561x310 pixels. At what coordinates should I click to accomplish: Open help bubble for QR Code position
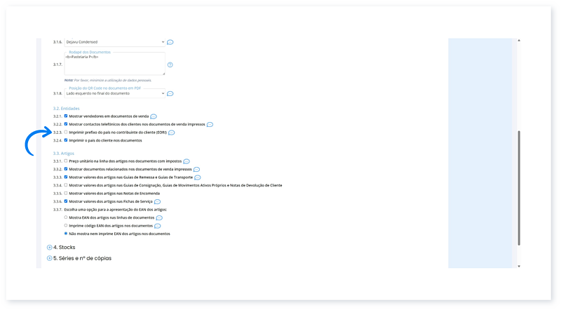170,93
